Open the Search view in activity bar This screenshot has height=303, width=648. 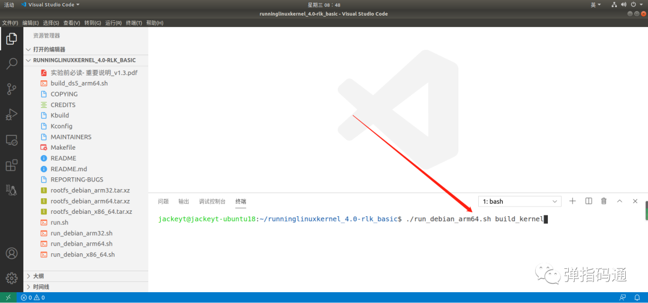pyautogui.click(x=11, y=64)
